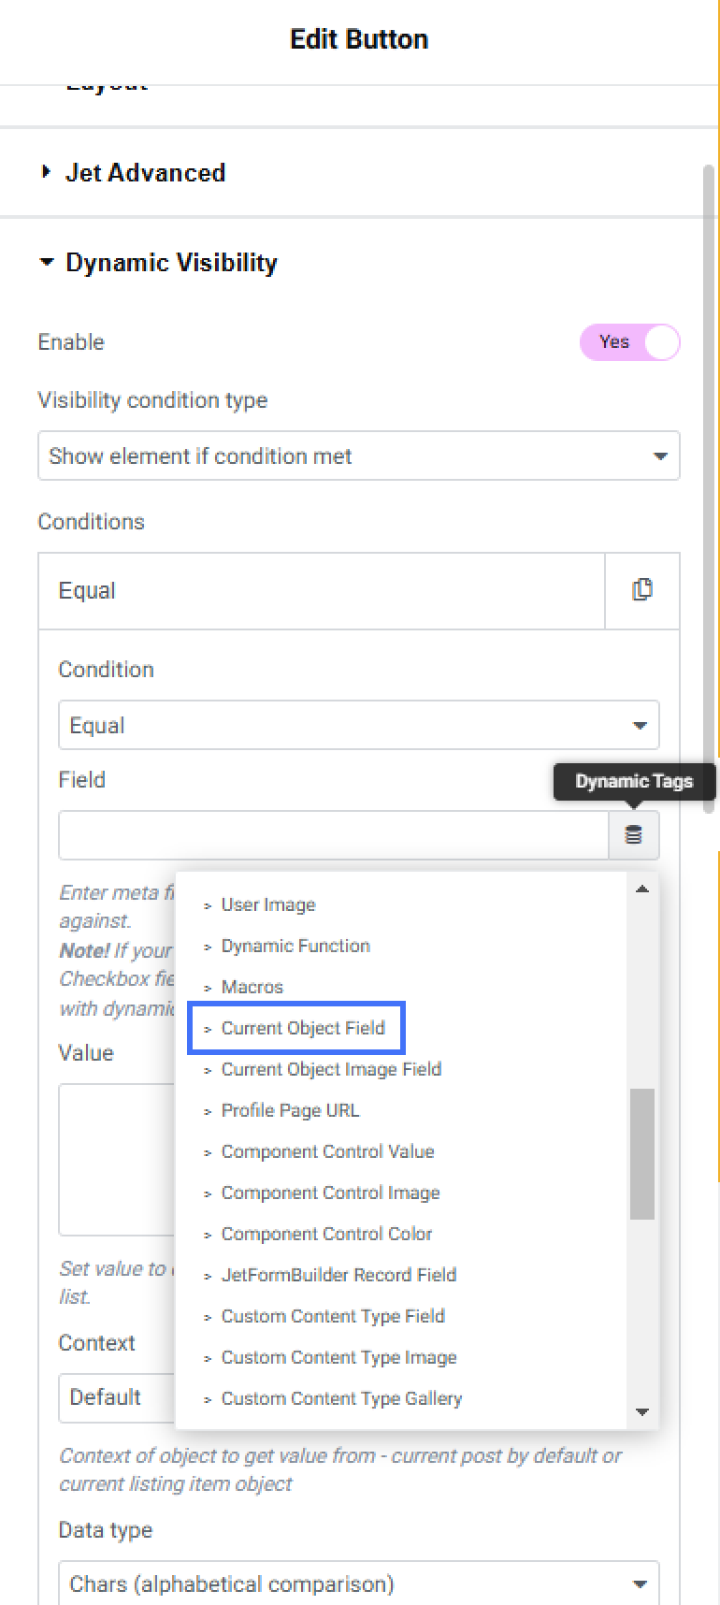Screen dimensions: 720x1605
Task: Choose the User Image dynamic tag
Action: pyautogui.click(x=267, y=904)
